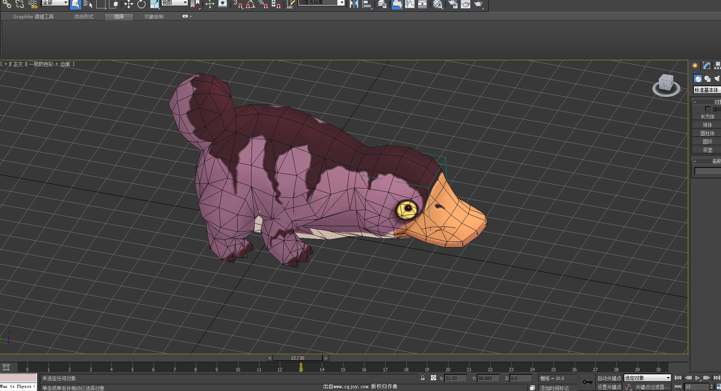Open the Graphite modeling tools tab
The image size is (721, 391).
[x=33, y=17]
